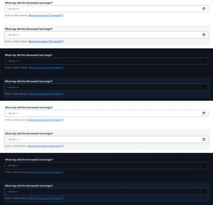Focus the date input in the sixth form
The image size is (213, 205).
106,139
